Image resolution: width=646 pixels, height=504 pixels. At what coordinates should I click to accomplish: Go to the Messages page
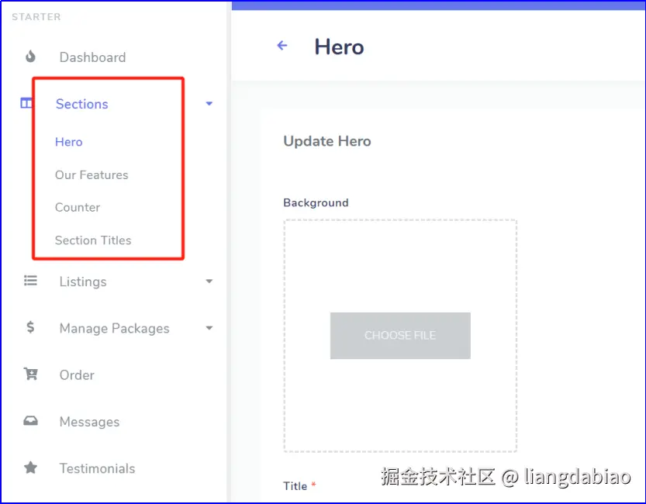[89, 422]
